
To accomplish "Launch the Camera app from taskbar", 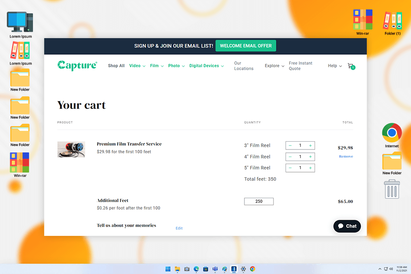I will 187,269.
